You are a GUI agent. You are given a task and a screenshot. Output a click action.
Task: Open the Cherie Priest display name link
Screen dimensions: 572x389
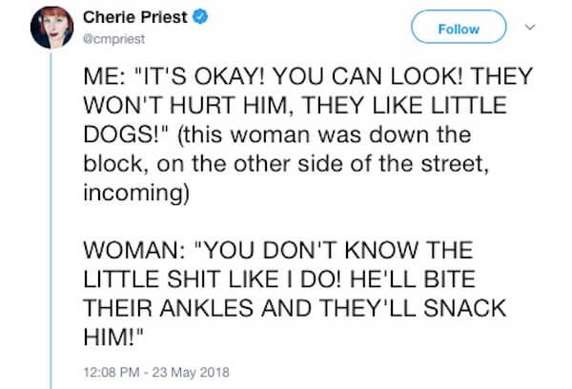tap(135, 17)
